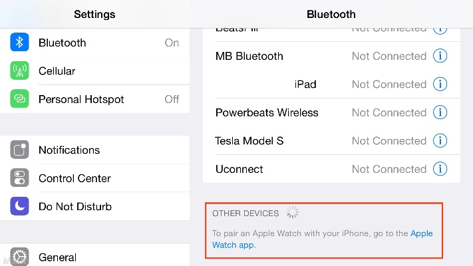The width and height of the screenshot is (473, 266).
Task: Tap the green Cellular antenna icon
Action: click(x=20, y=71)
